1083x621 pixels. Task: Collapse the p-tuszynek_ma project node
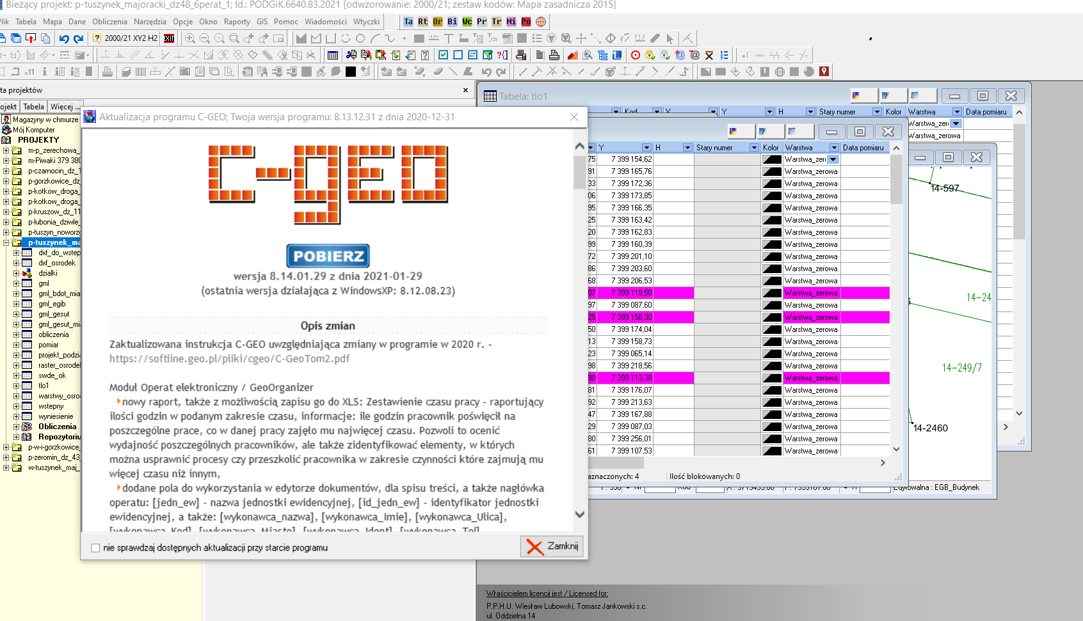tap(6, 242)
